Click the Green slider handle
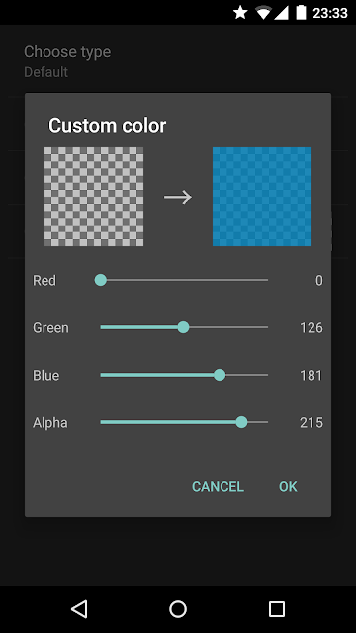The width and height of the screenshot is (356, 633). (x=183, y=327)
